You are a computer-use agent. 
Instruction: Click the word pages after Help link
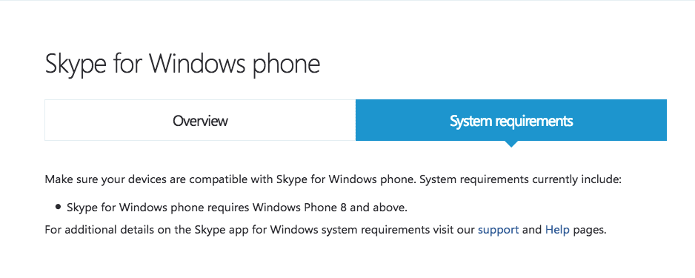(588, 231)
